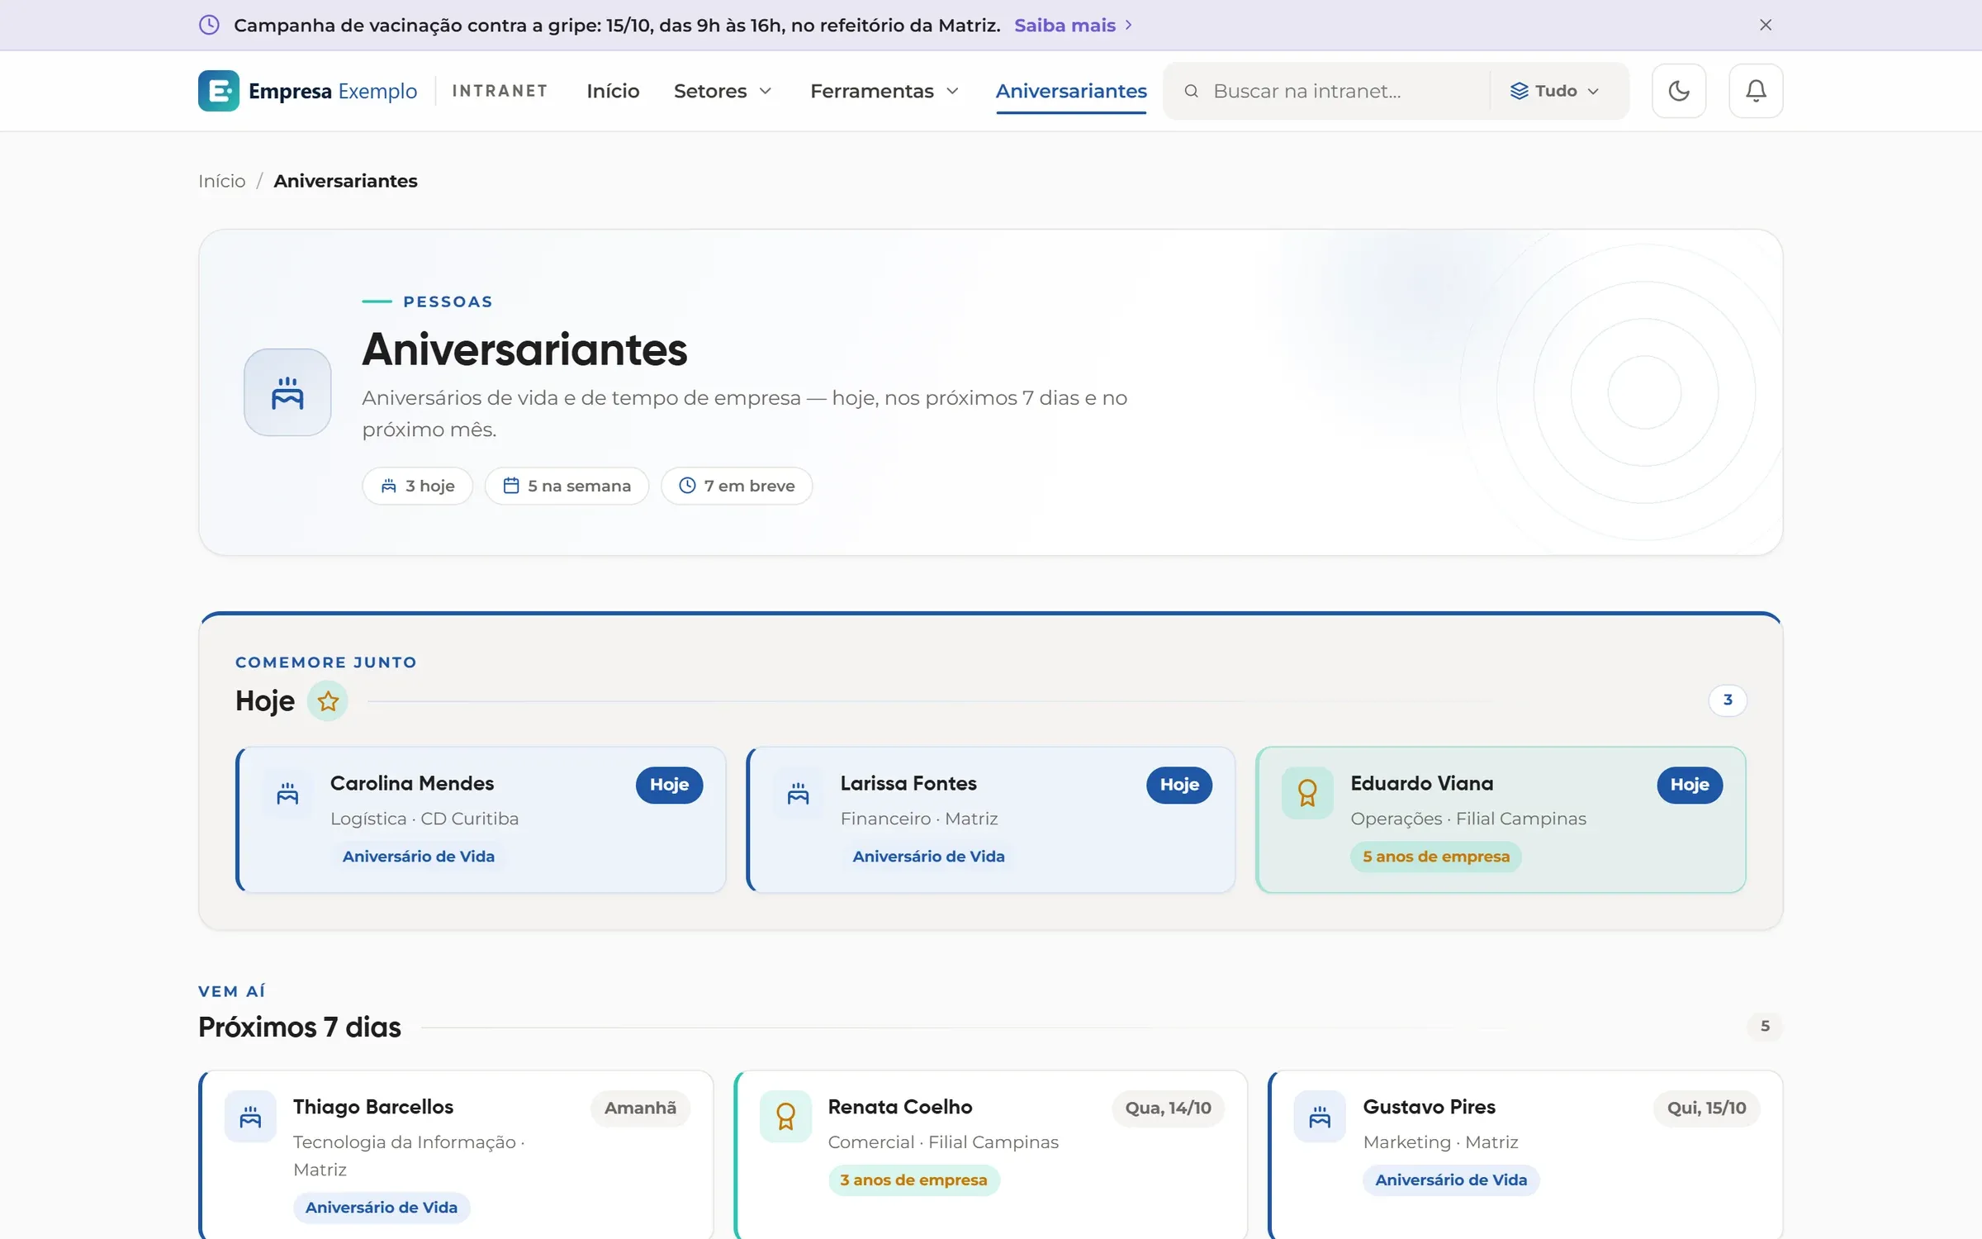Click the clock icon in announcement banner
The image size is (1982, 1239).
coord(209,25)
